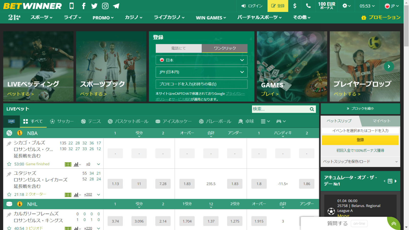Open the 05:53 time zone dropdown
The height and width of the screenshot is (230, 409).
coord(367,6)
